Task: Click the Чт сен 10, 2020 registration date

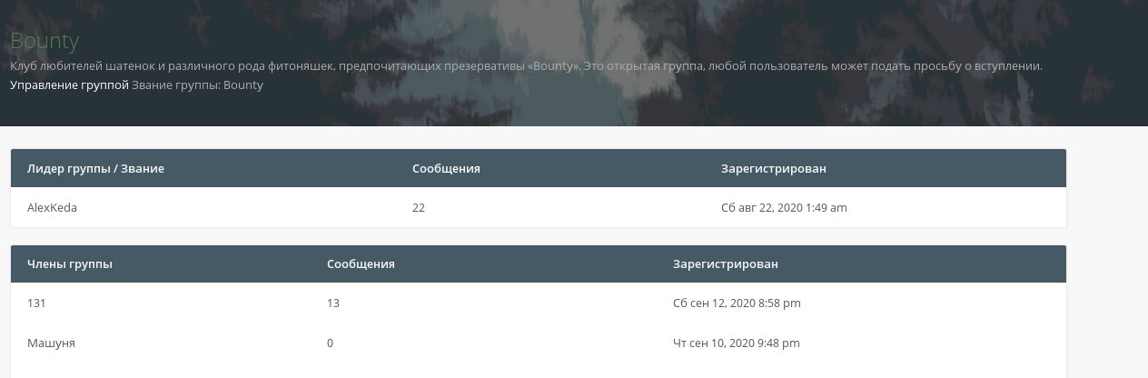Action: [736, 343]
